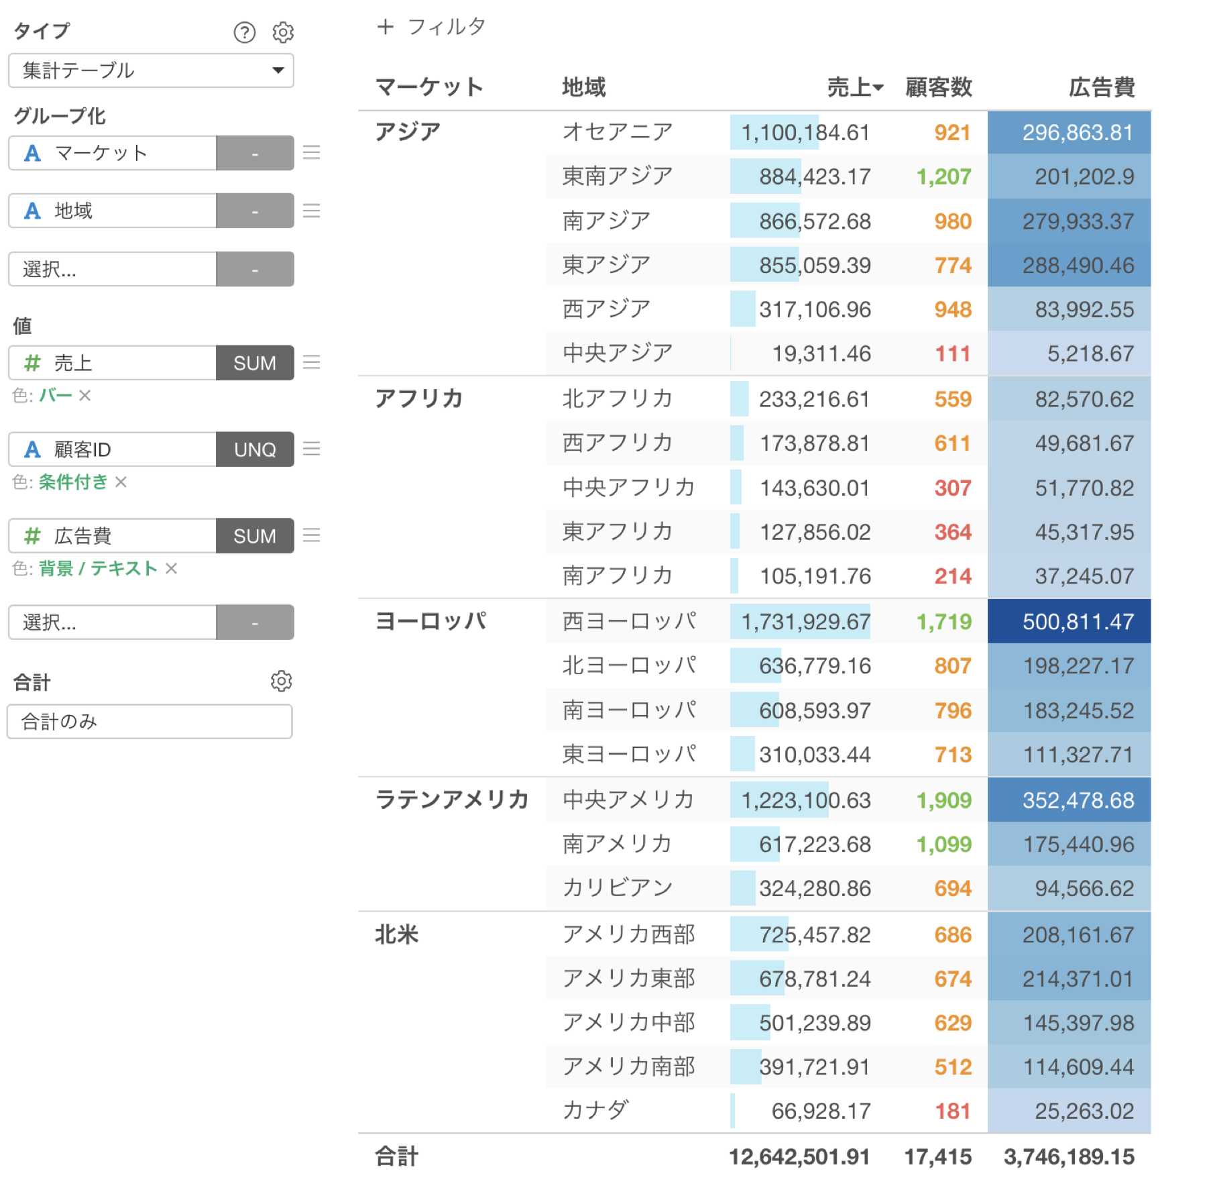Screen dimensions: 1211x1198
Task: Click the カナダ region cell
Action: (x=595, y=1110)
